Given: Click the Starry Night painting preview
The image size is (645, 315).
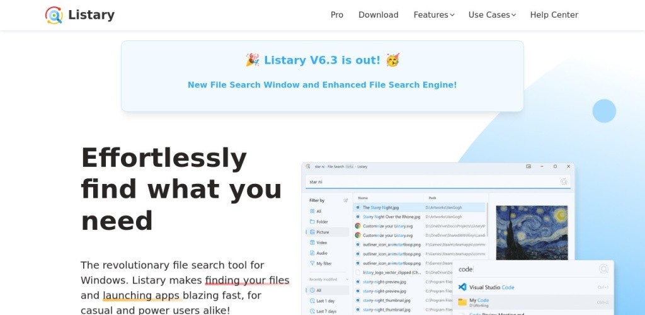Looking at the screenshot, I should click(x=532, y=232).
